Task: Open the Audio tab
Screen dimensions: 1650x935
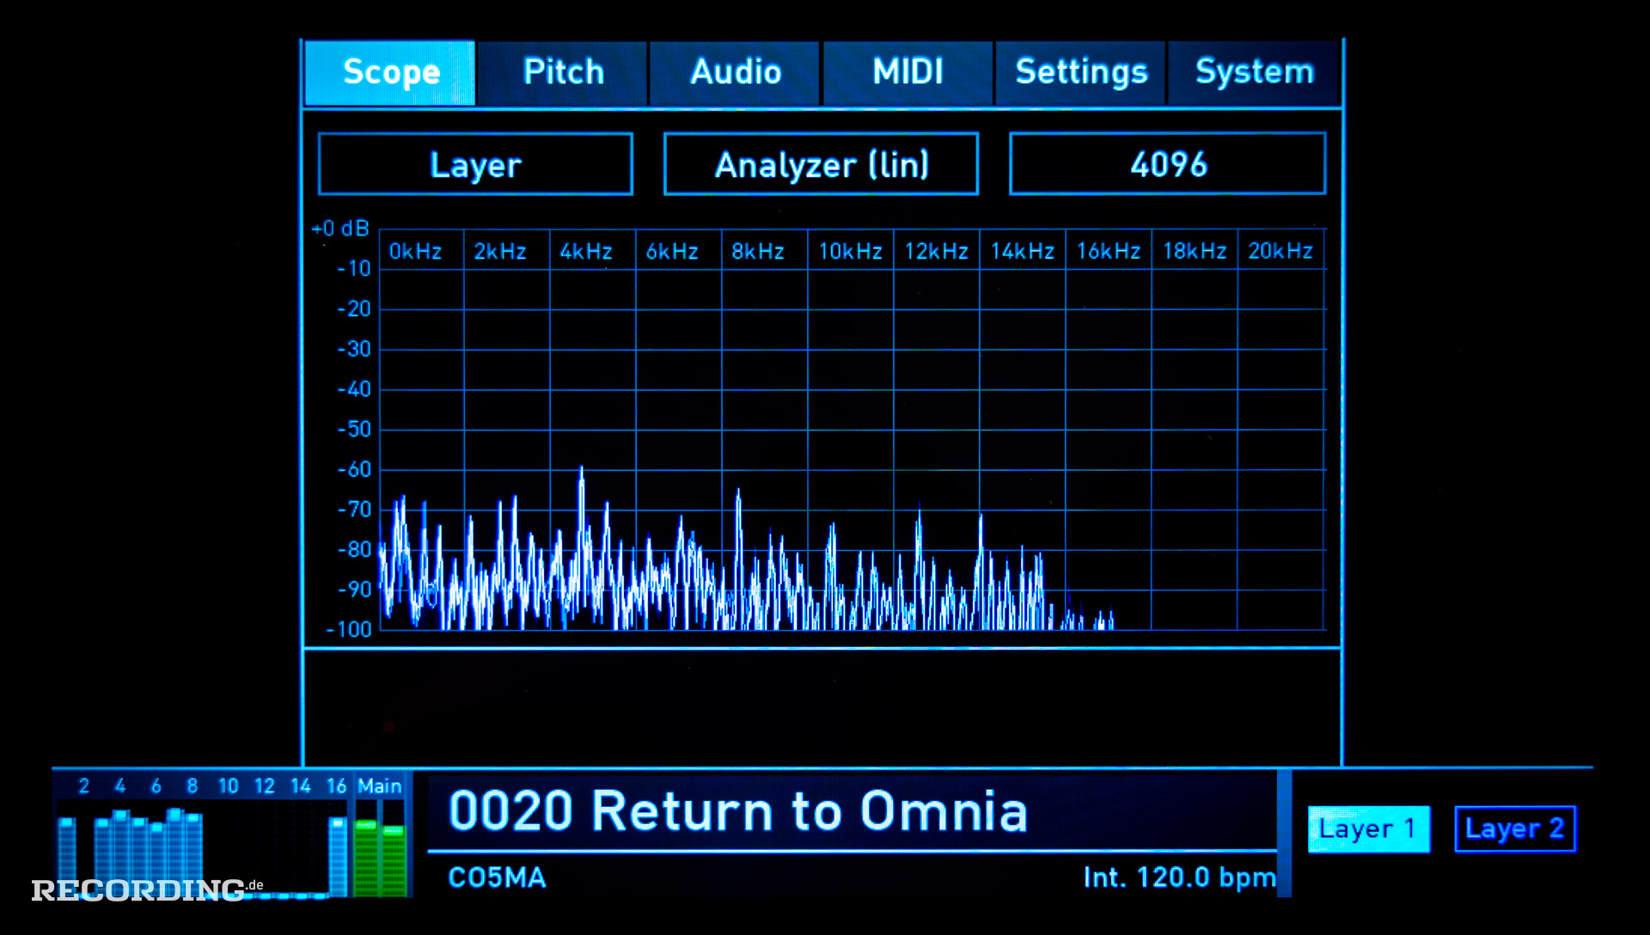Action: pos(736,72)
